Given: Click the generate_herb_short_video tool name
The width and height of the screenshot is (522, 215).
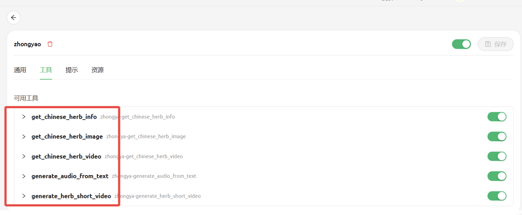Looking at the screenshot, I should (x=71, y=196).
